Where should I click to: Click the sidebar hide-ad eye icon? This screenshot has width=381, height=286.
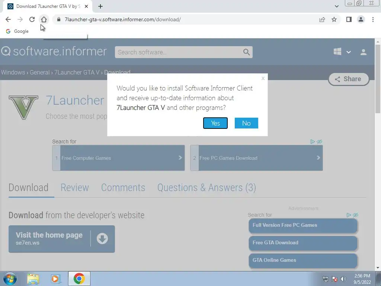(355, 215)
